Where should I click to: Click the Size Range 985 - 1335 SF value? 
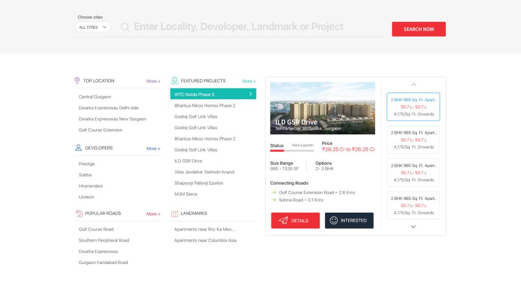tap(284, 169)
